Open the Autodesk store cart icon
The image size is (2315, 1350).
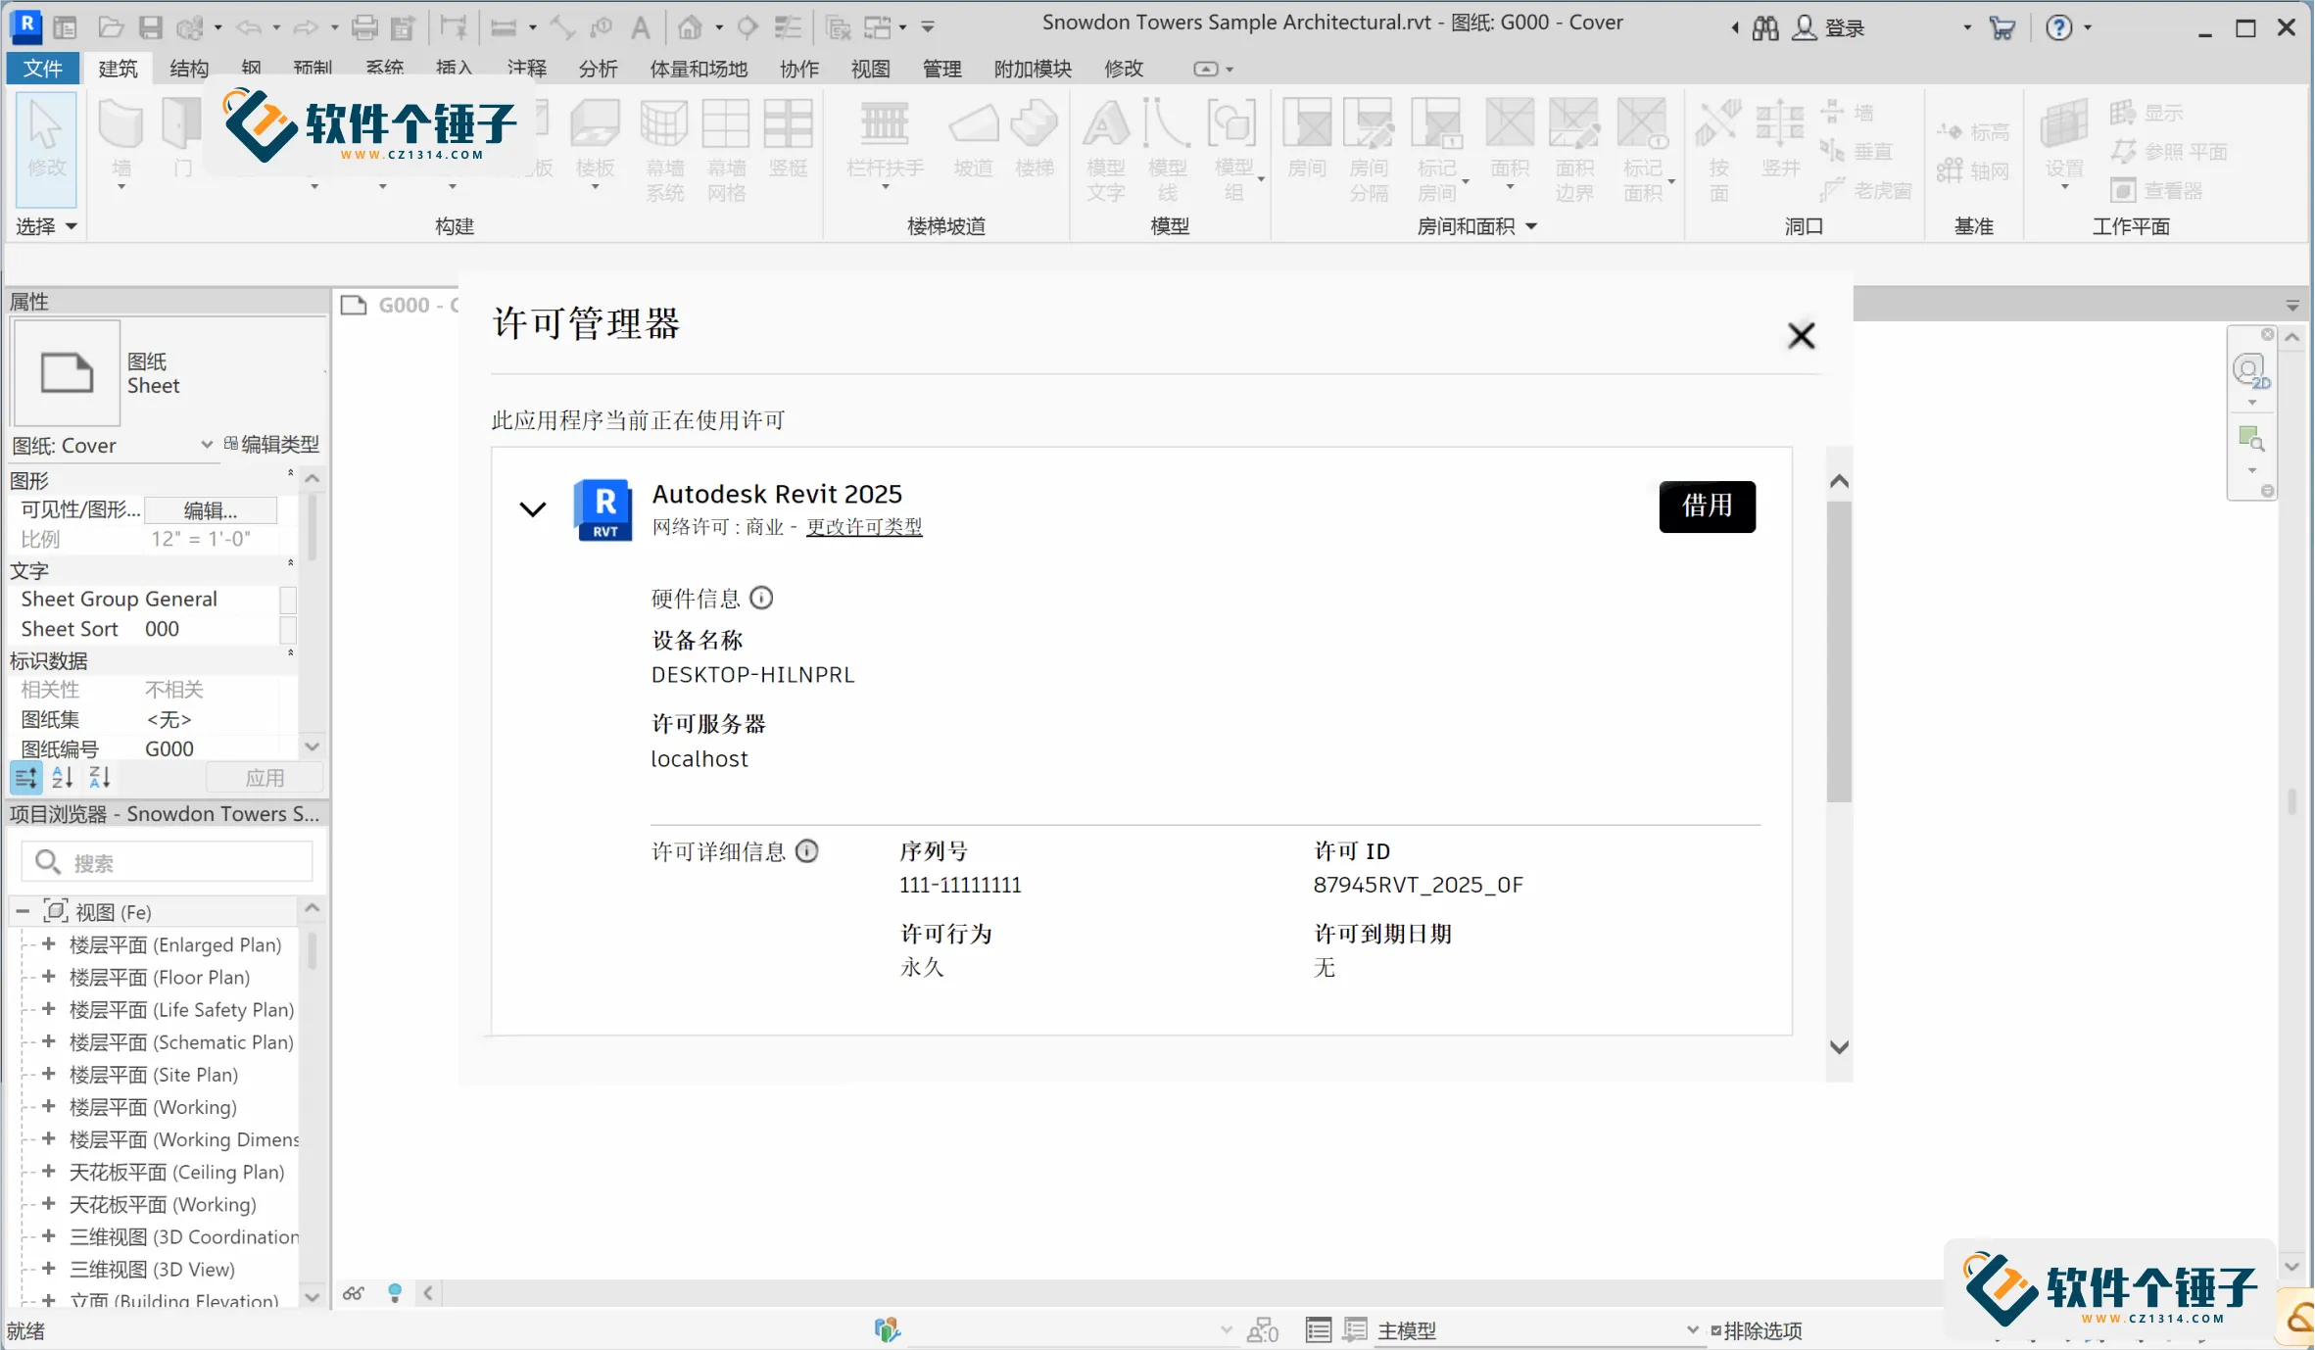(x=2002, y=28)
